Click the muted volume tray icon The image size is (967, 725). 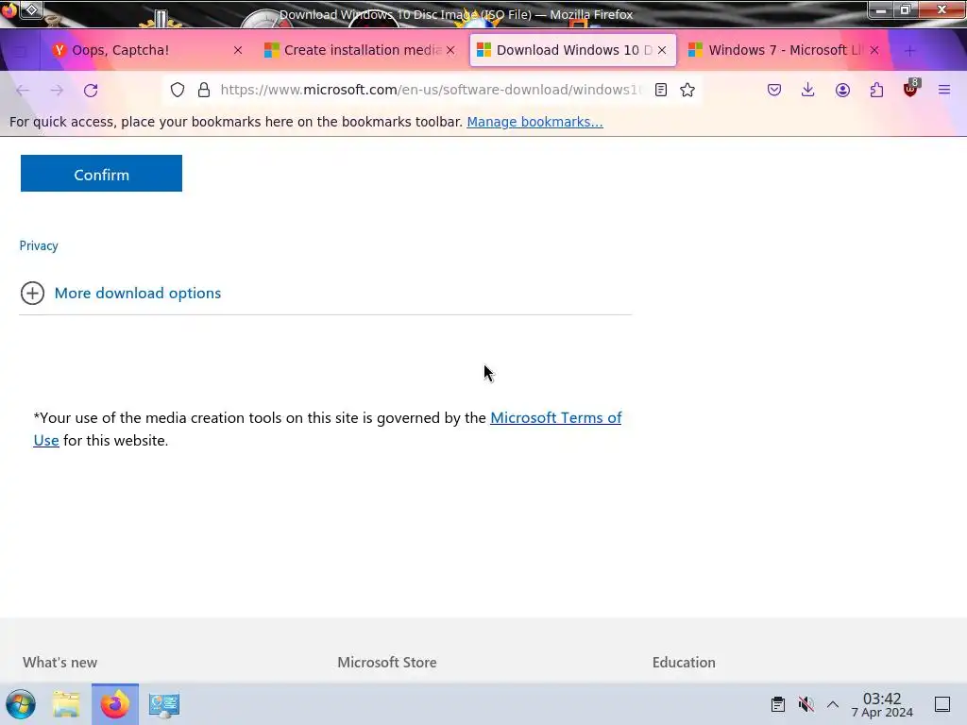(806, 704)
